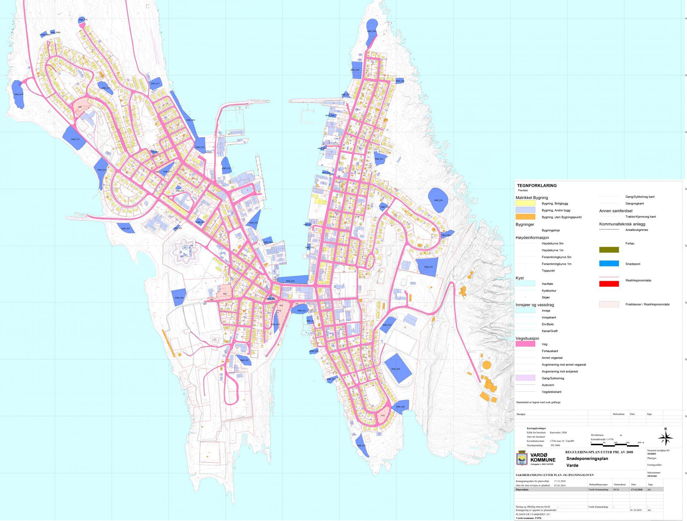Click the areal plan ID 2018002
This screenshot has height=521, width=687.
click(x=652, y=454)
